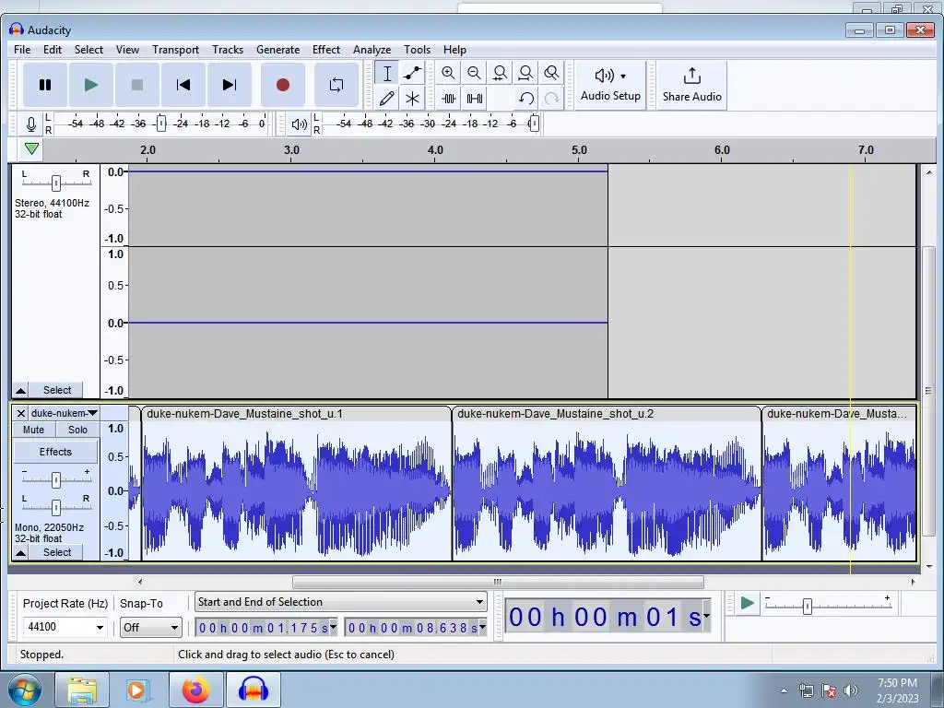Open the Effect menu

click(326, 50)
